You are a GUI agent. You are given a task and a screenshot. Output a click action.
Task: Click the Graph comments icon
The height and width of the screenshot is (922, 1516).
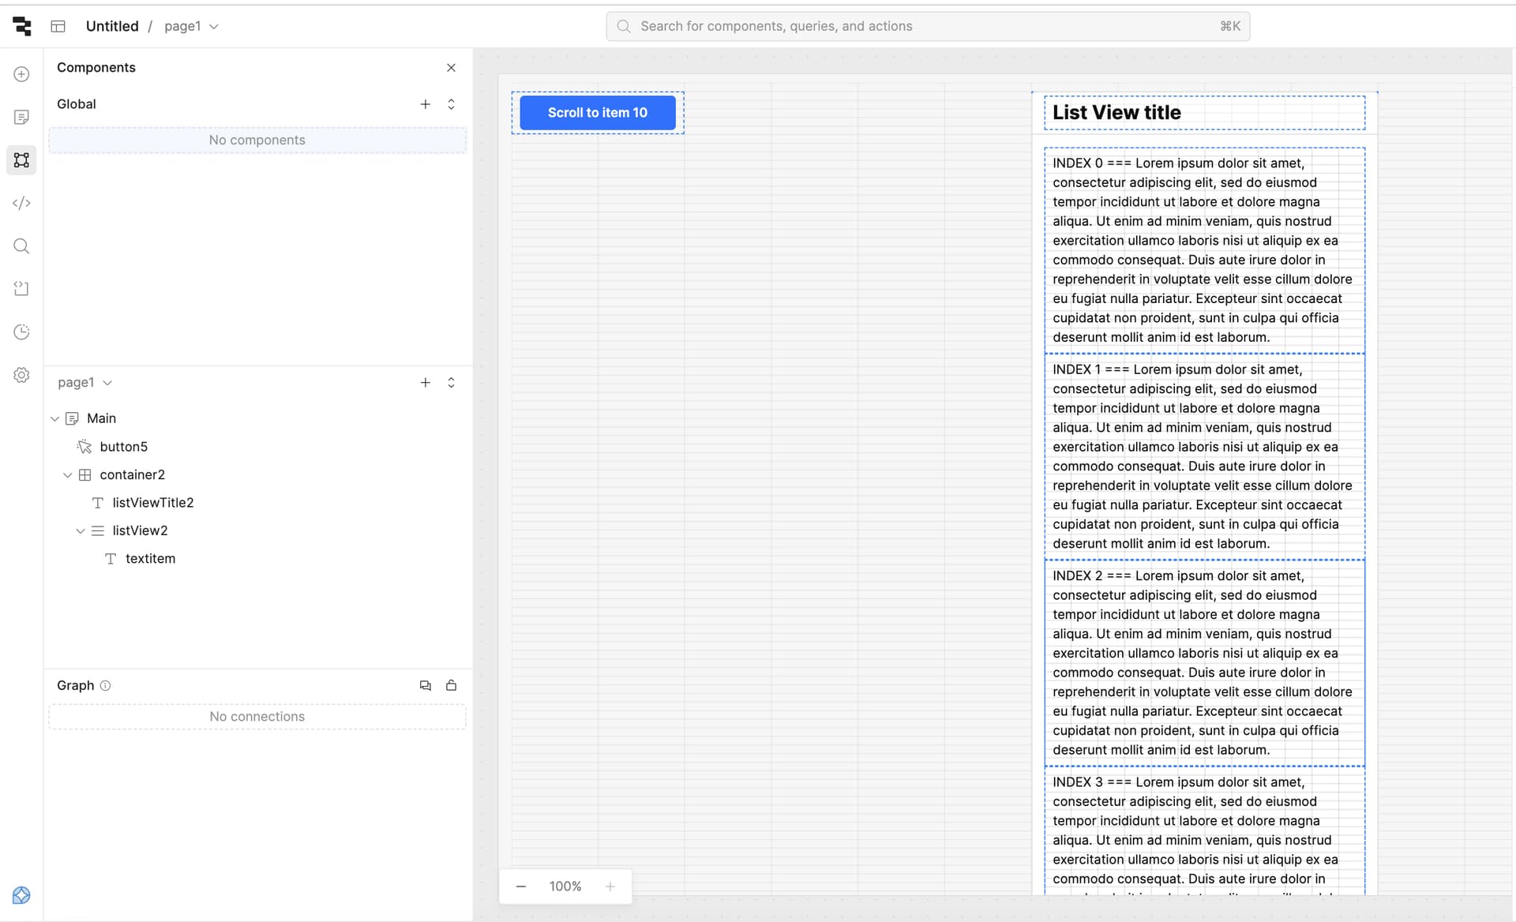coord(425,685)
